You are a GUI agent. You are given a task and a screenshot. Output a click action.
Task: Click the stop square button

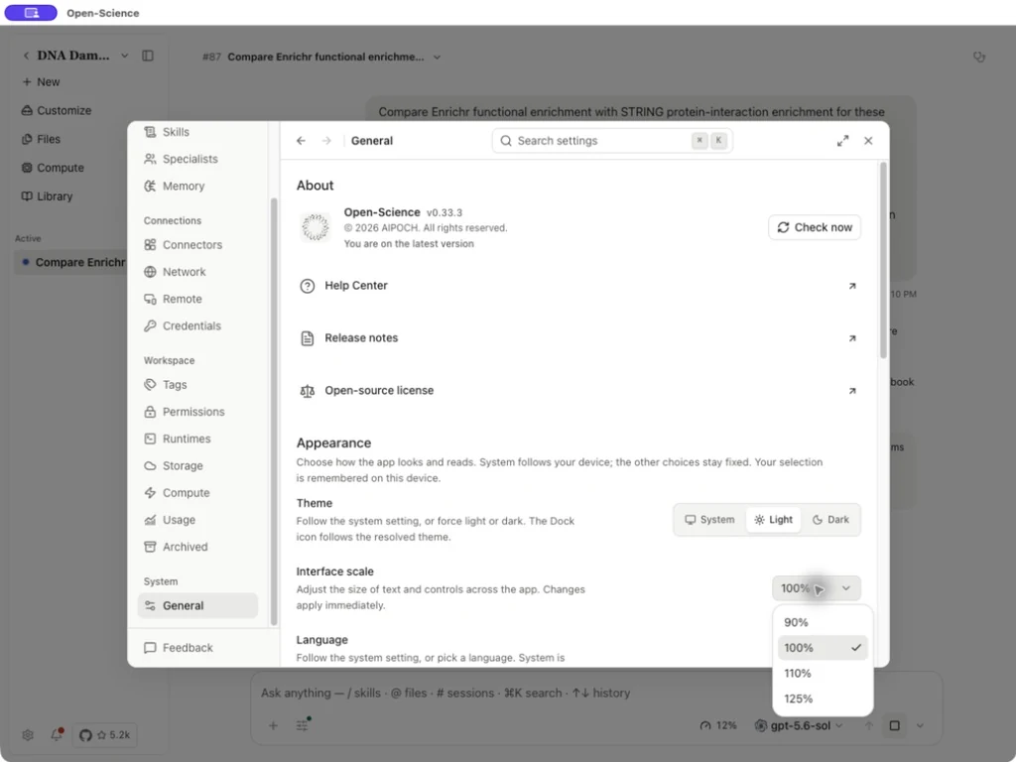tap(895, 725)
